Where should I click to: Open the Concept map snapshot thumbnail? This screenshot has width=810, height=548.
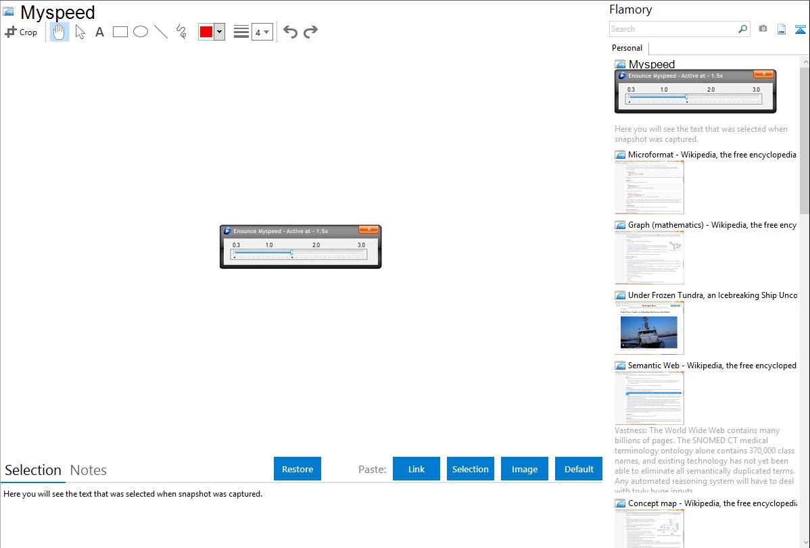tap(649, 528)
